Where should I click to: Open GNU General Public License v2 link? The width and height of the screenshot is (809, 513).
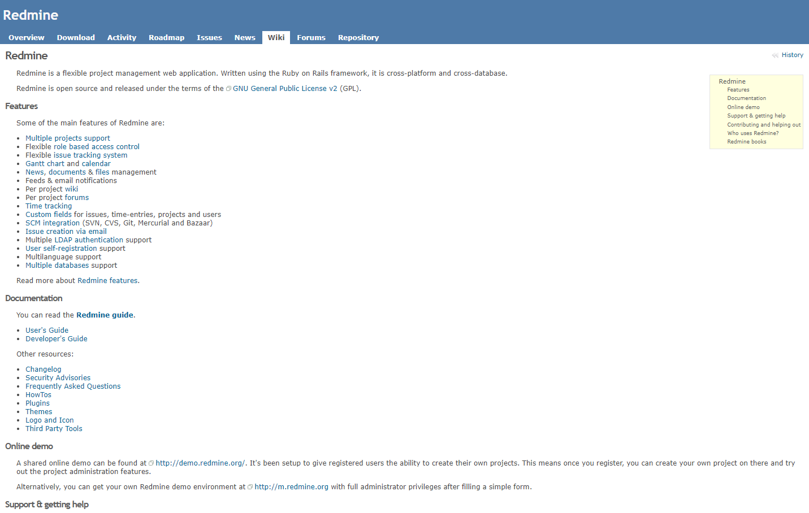285,89
